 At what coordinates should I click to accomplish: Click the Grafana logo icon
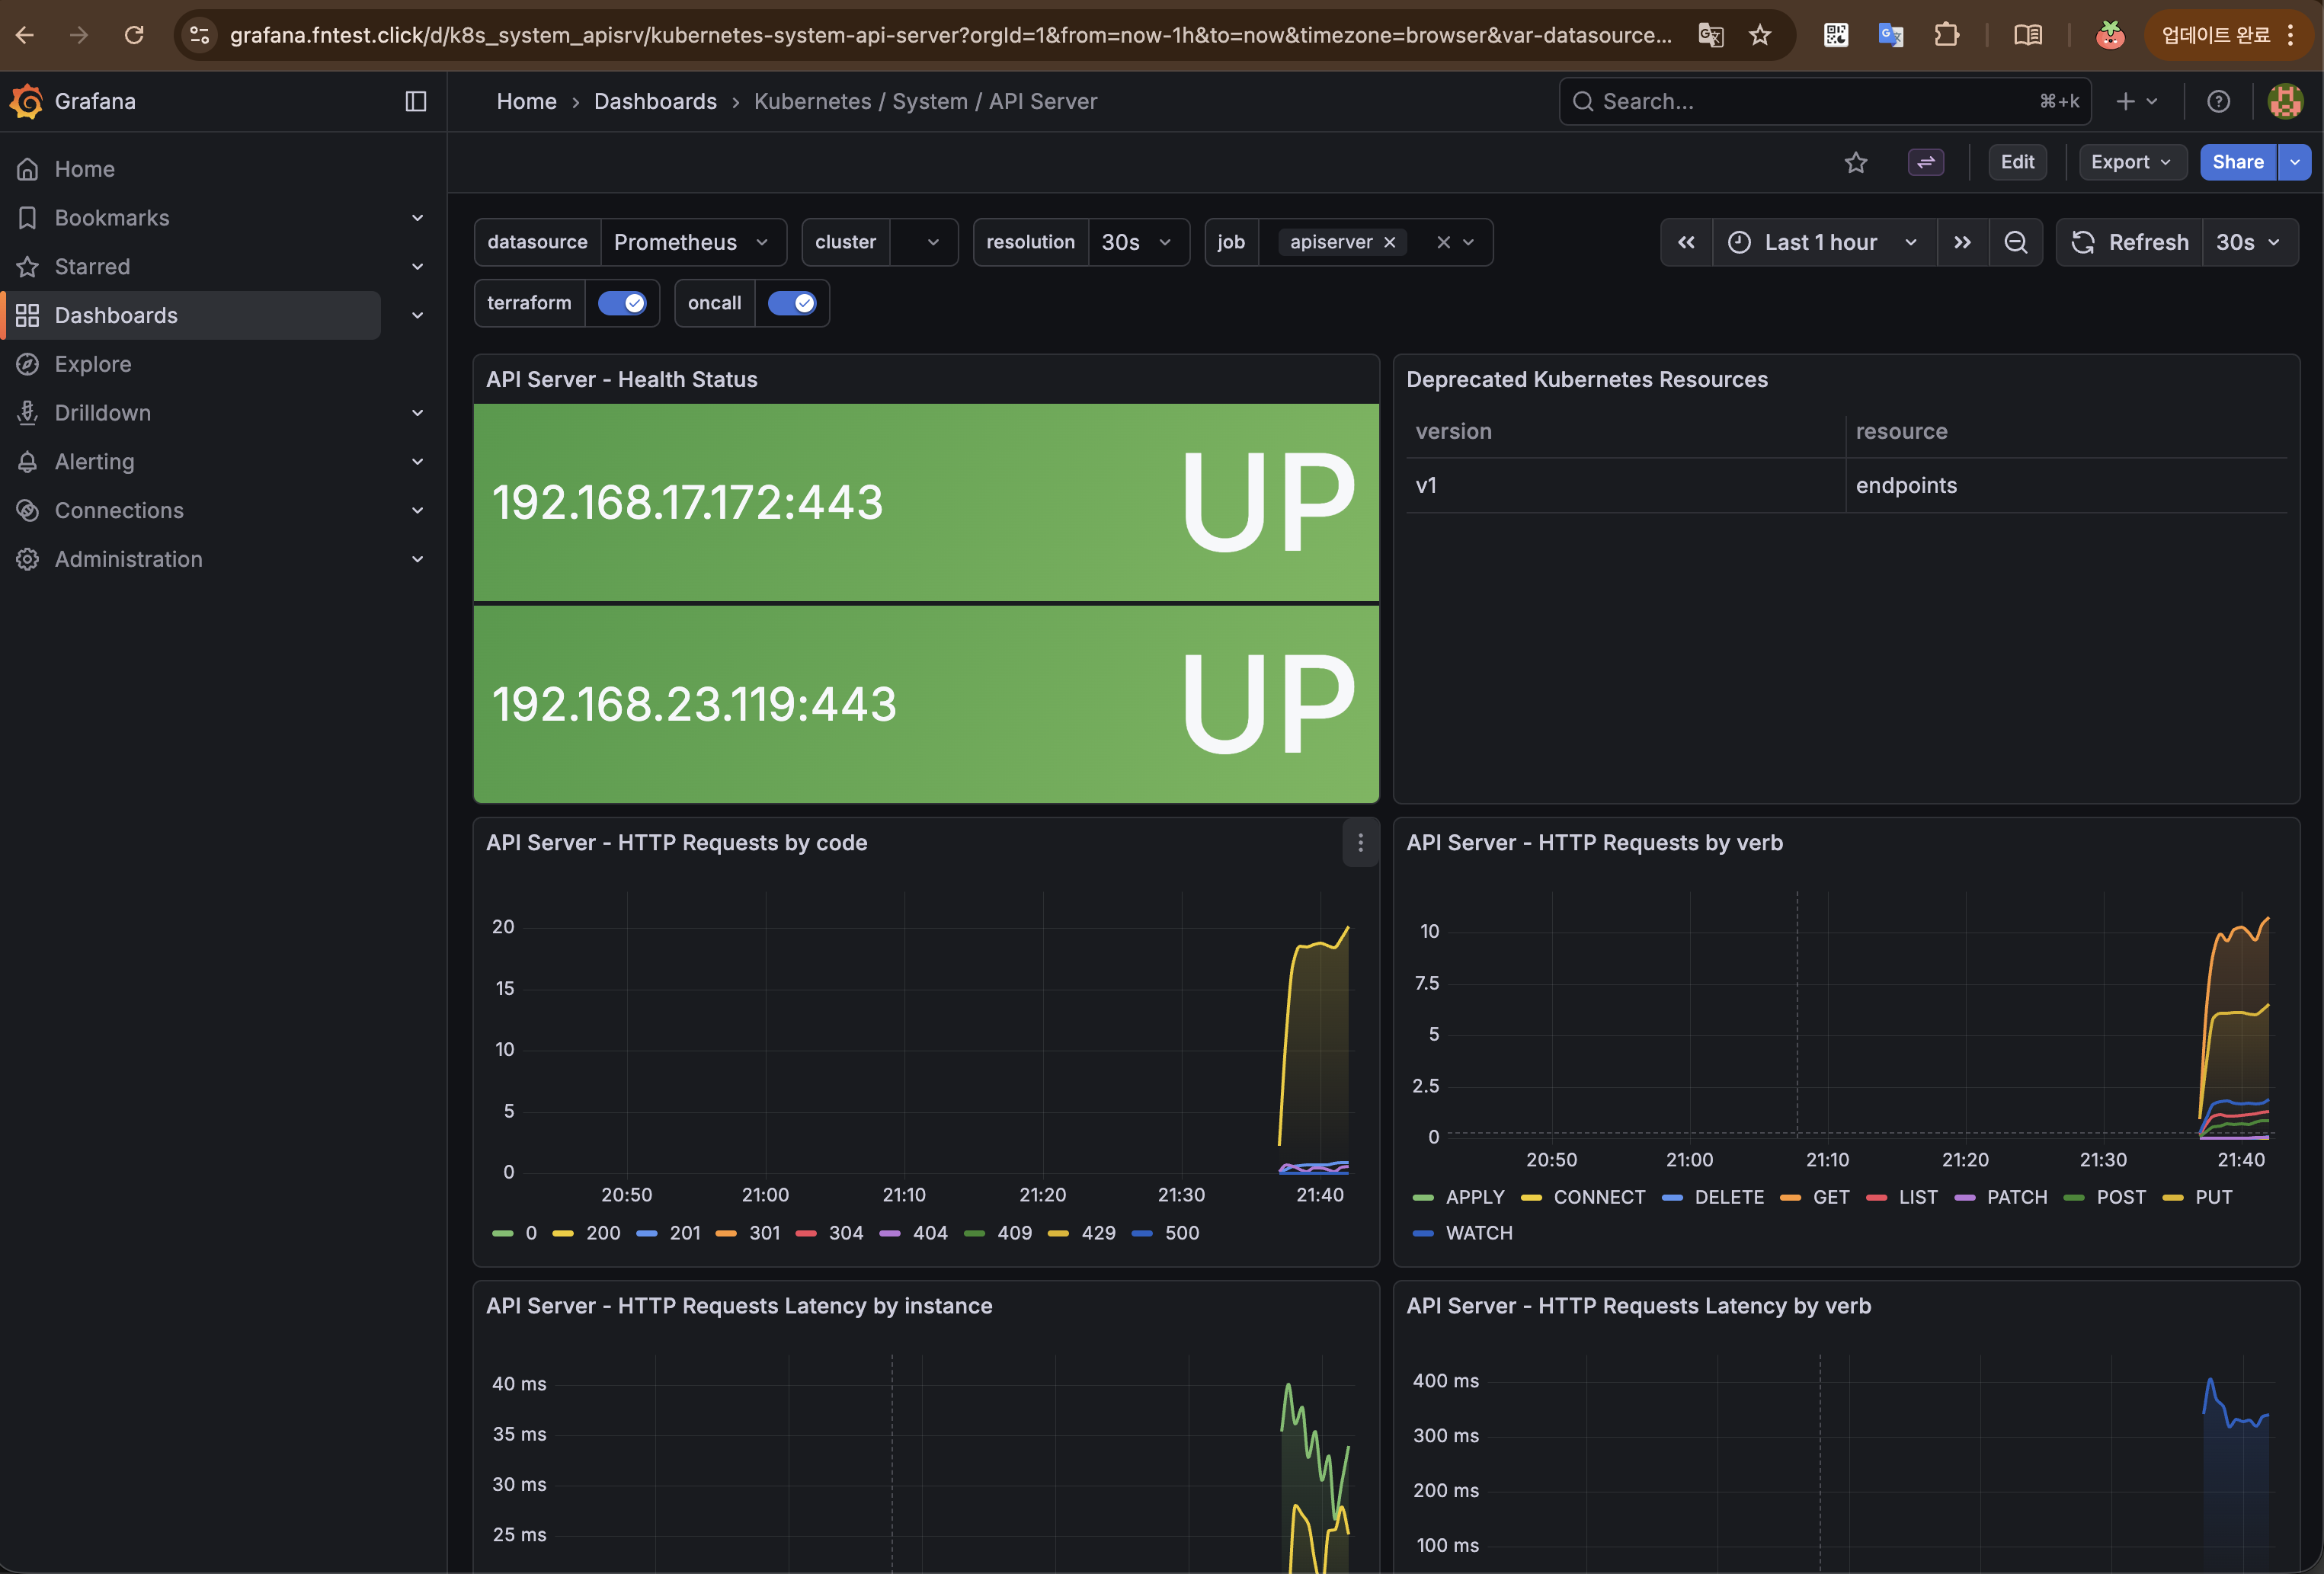coord(27,101)
